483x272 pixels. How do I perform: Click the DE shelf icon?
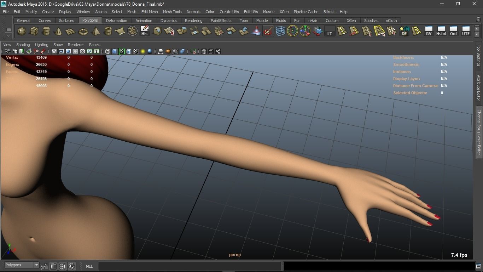[x=404, y=31]
